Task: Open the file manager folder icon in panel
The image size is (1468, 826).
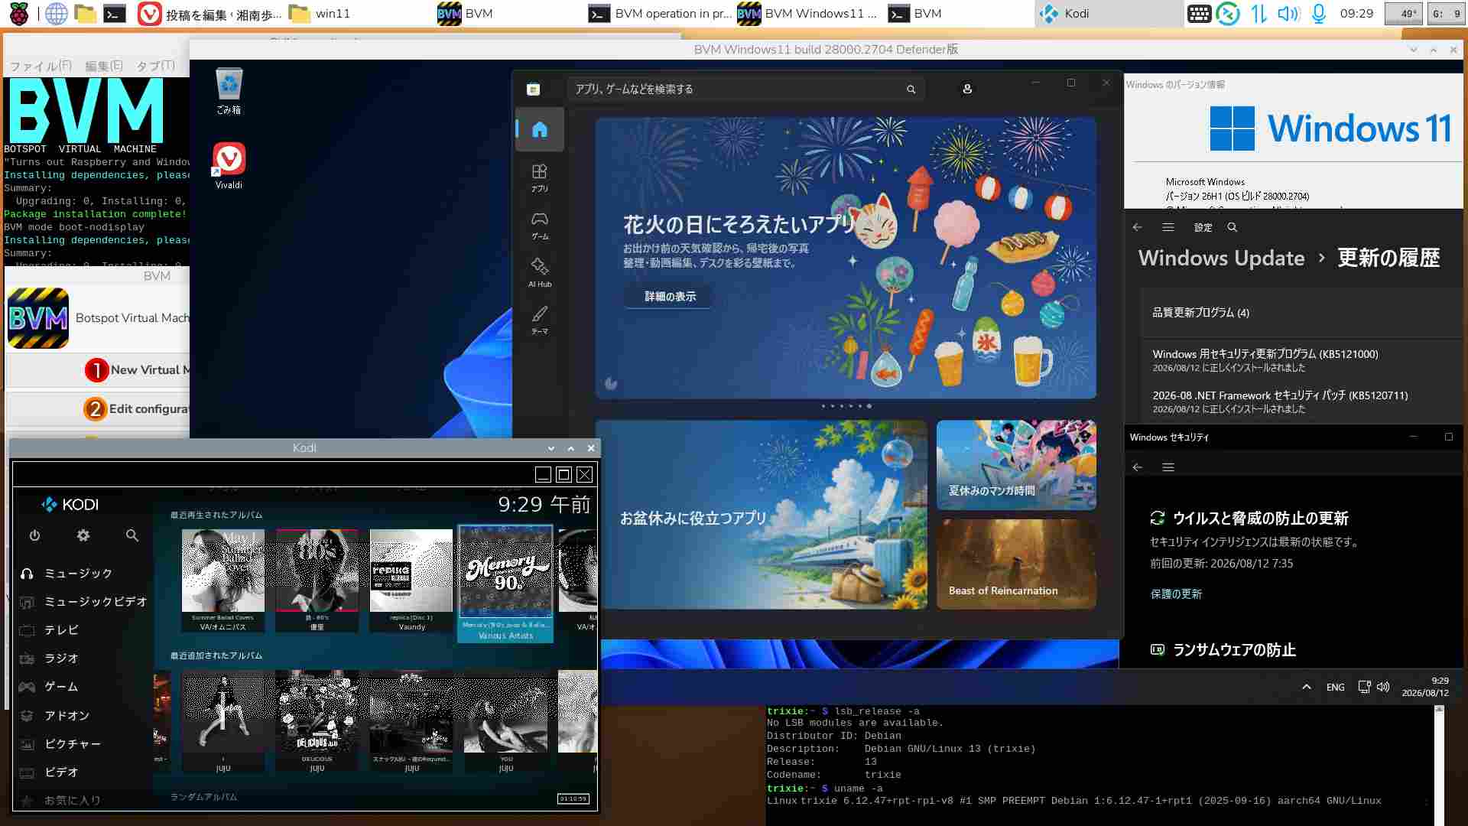Action: coord(85,14)
